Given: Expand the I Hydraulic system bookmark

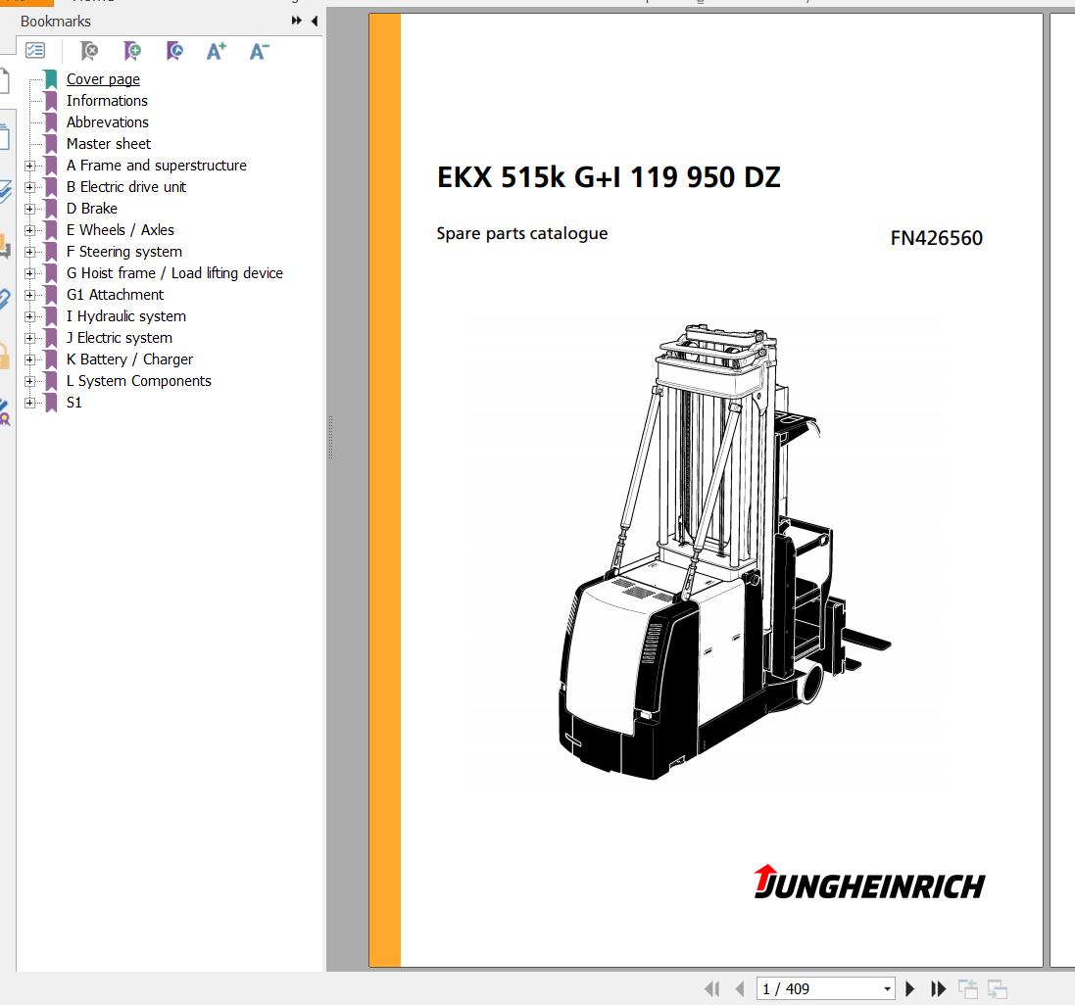Looking at the screenshot, I should pos(29,316).
